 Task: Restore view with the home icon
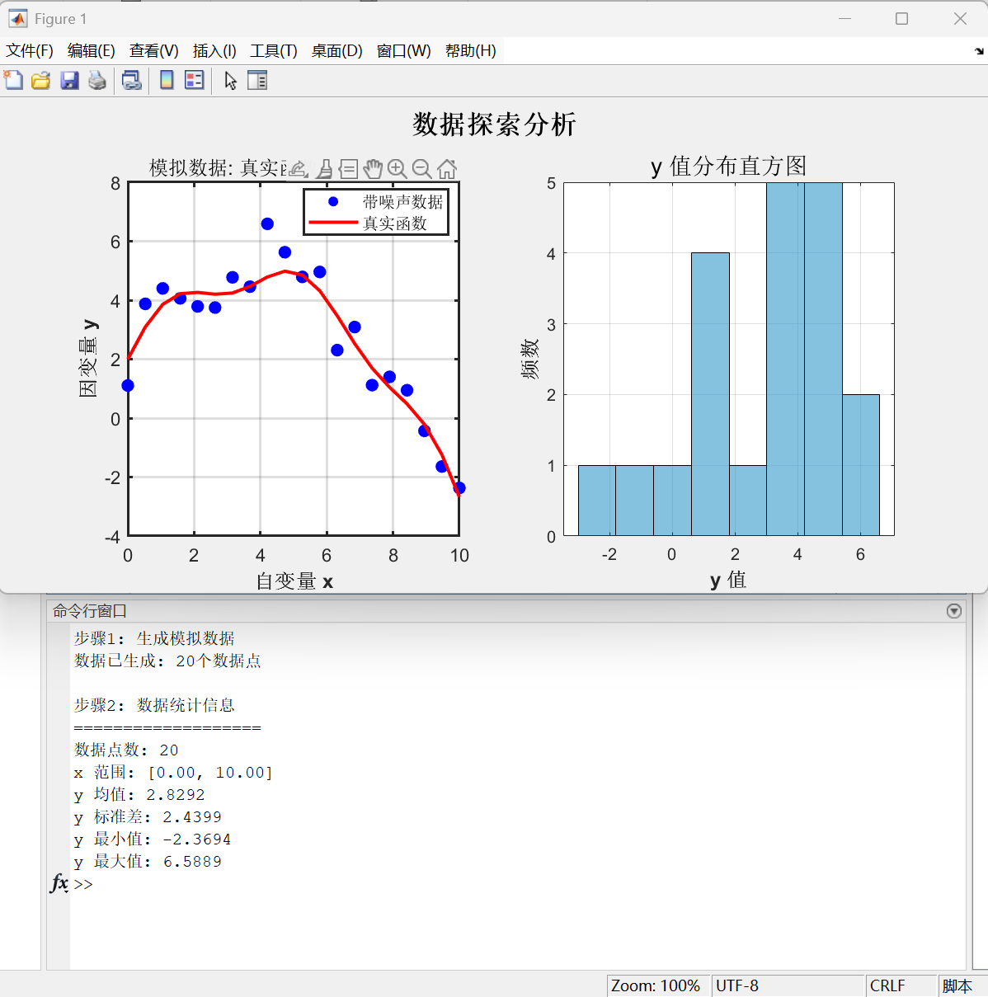[447, 169]
